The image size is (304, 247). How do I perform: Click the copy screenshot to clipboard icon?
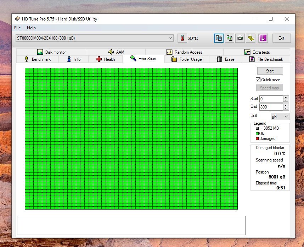[229, 38]
